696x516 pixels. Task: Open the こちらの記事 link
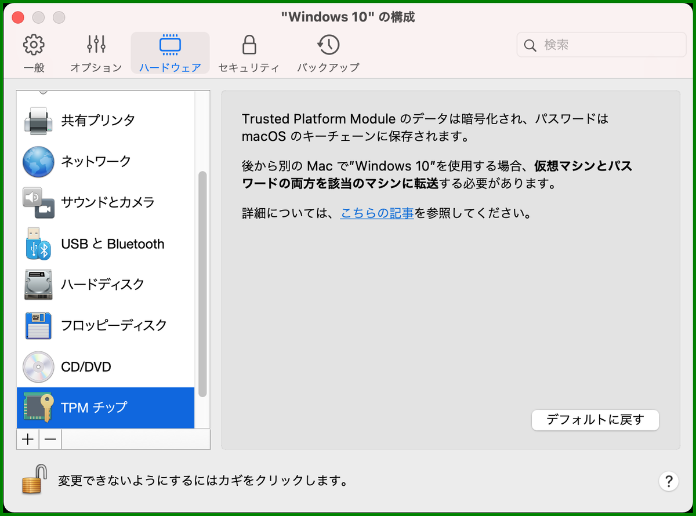click(377, 213)
